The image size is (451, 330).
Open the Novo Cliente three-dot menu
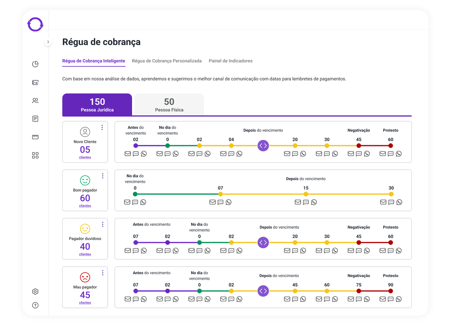point(102,127)
